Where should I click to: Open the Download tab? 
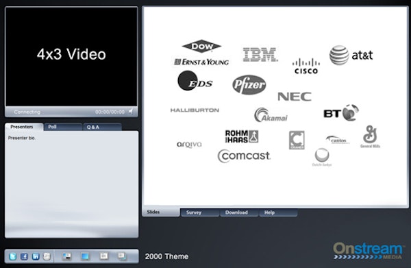[239, 212]
